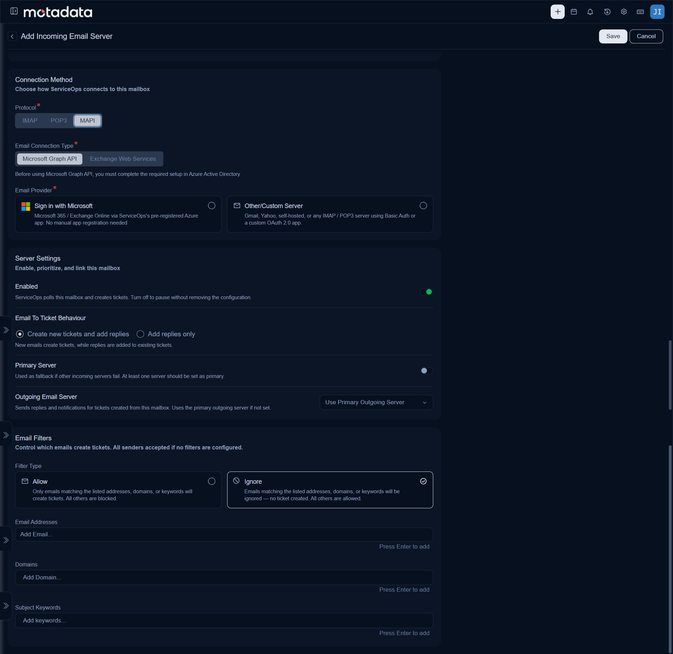Click the Add keywords input field
673x654 pixels.
click(224, 620)
